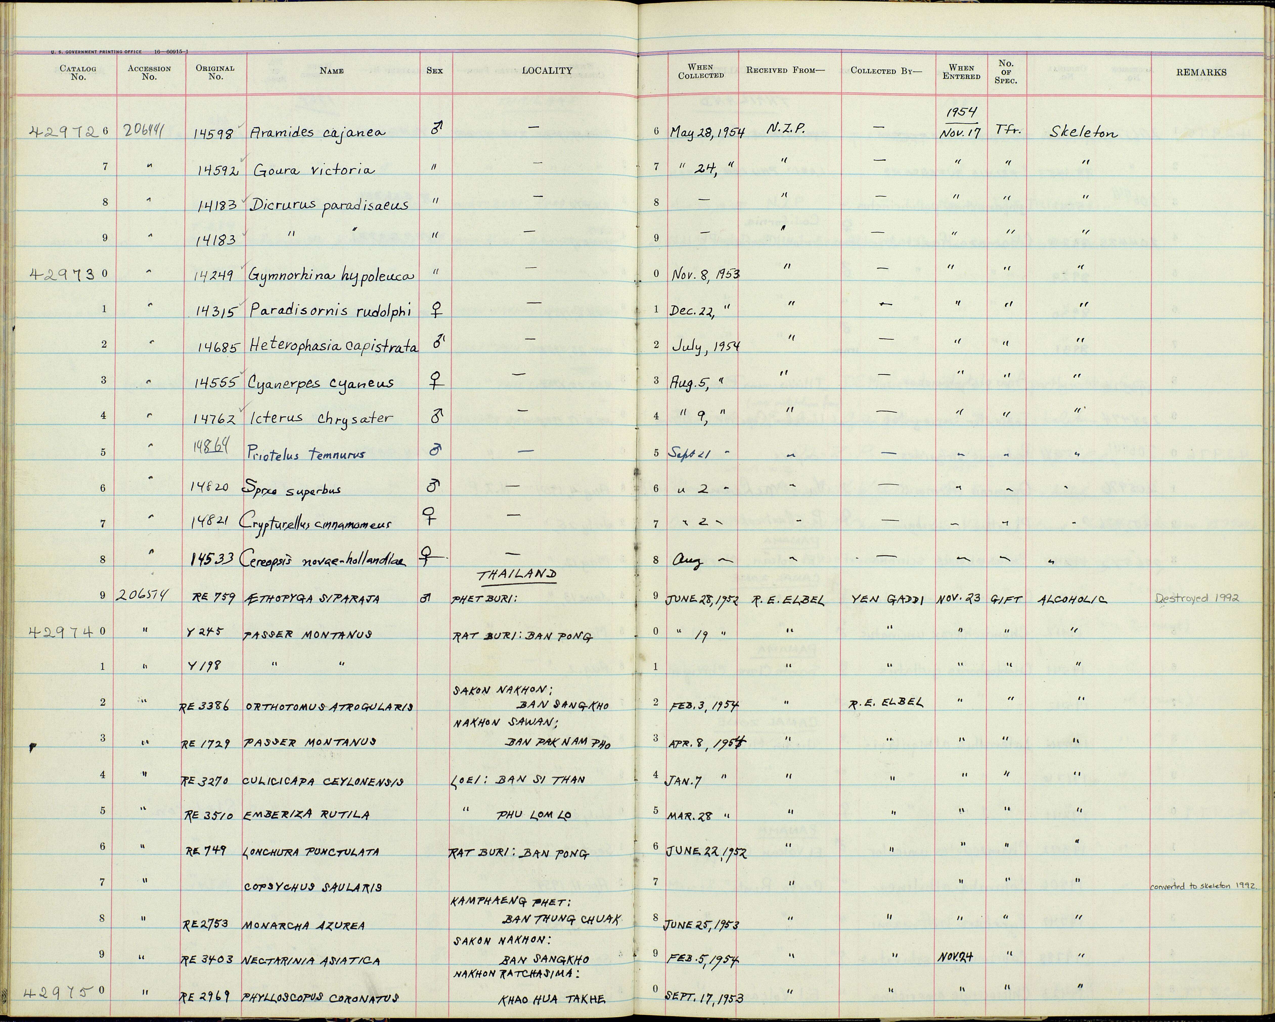This screenshot has height=1022, width=1275.
Task: Click the 'EMBERIZA RUTILA' name entry
Action: 306,815
